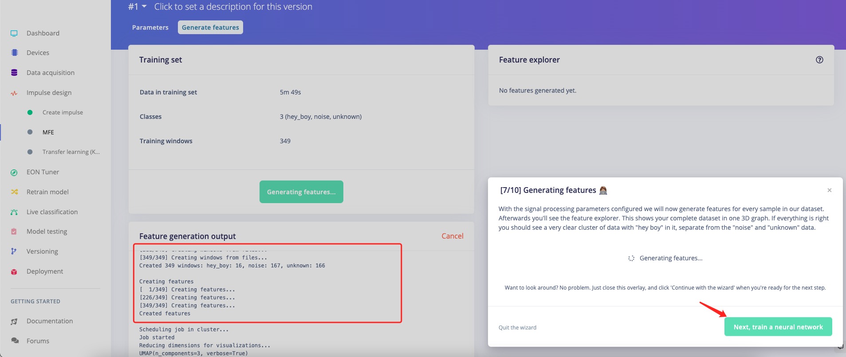Image resolution: width=846 pixels, height=357 pixels.
Task: Click the Retrain model shuffle icon
Action: coord(14,192)
